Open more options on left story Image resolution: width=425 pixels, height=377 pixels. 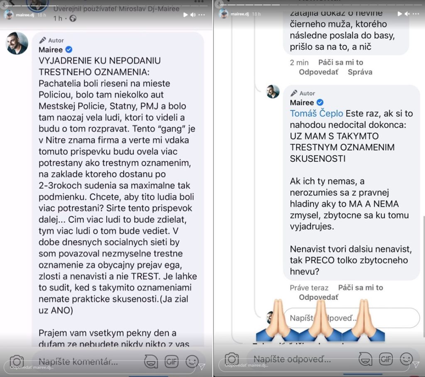pyautogui.click(x=202, y=15)
